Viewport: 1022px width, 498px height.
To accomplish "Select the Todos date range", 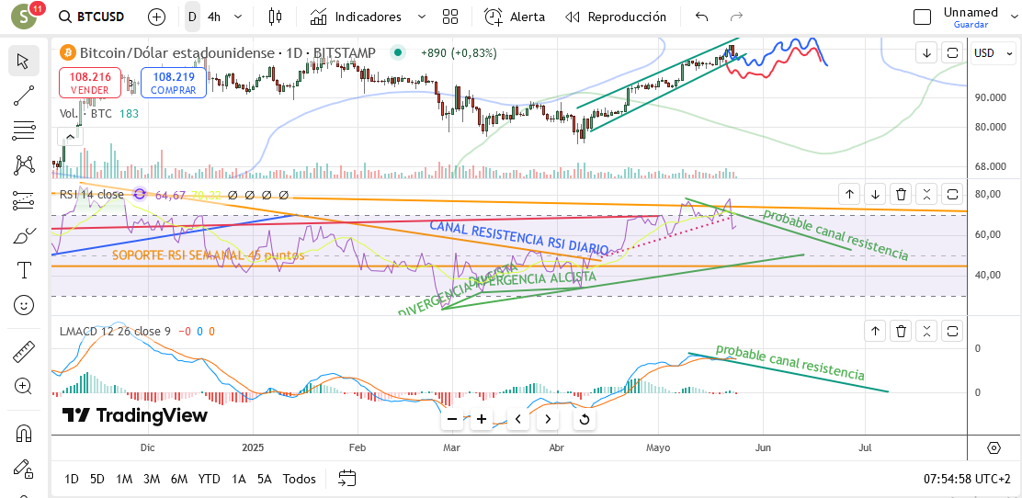I will coord(300,479).
